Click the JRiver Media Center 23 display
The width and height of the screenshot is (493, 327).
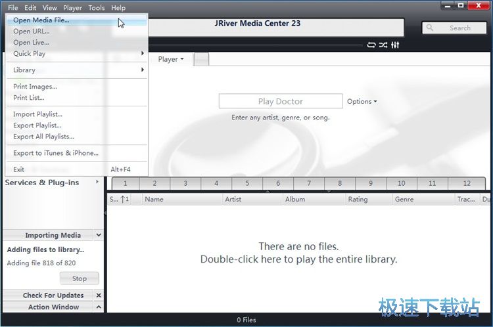coord(276,28)
